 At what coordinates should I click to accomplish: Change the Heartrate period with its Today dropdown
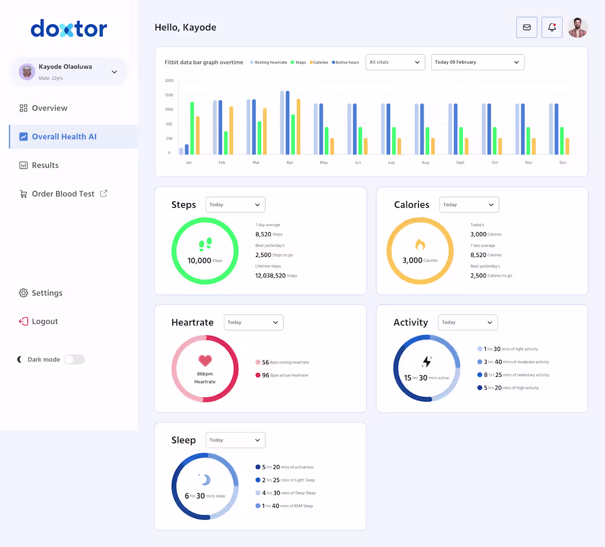253,322
